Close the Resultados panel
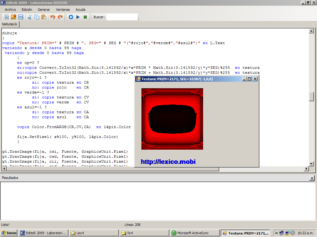 coord(311,178)
